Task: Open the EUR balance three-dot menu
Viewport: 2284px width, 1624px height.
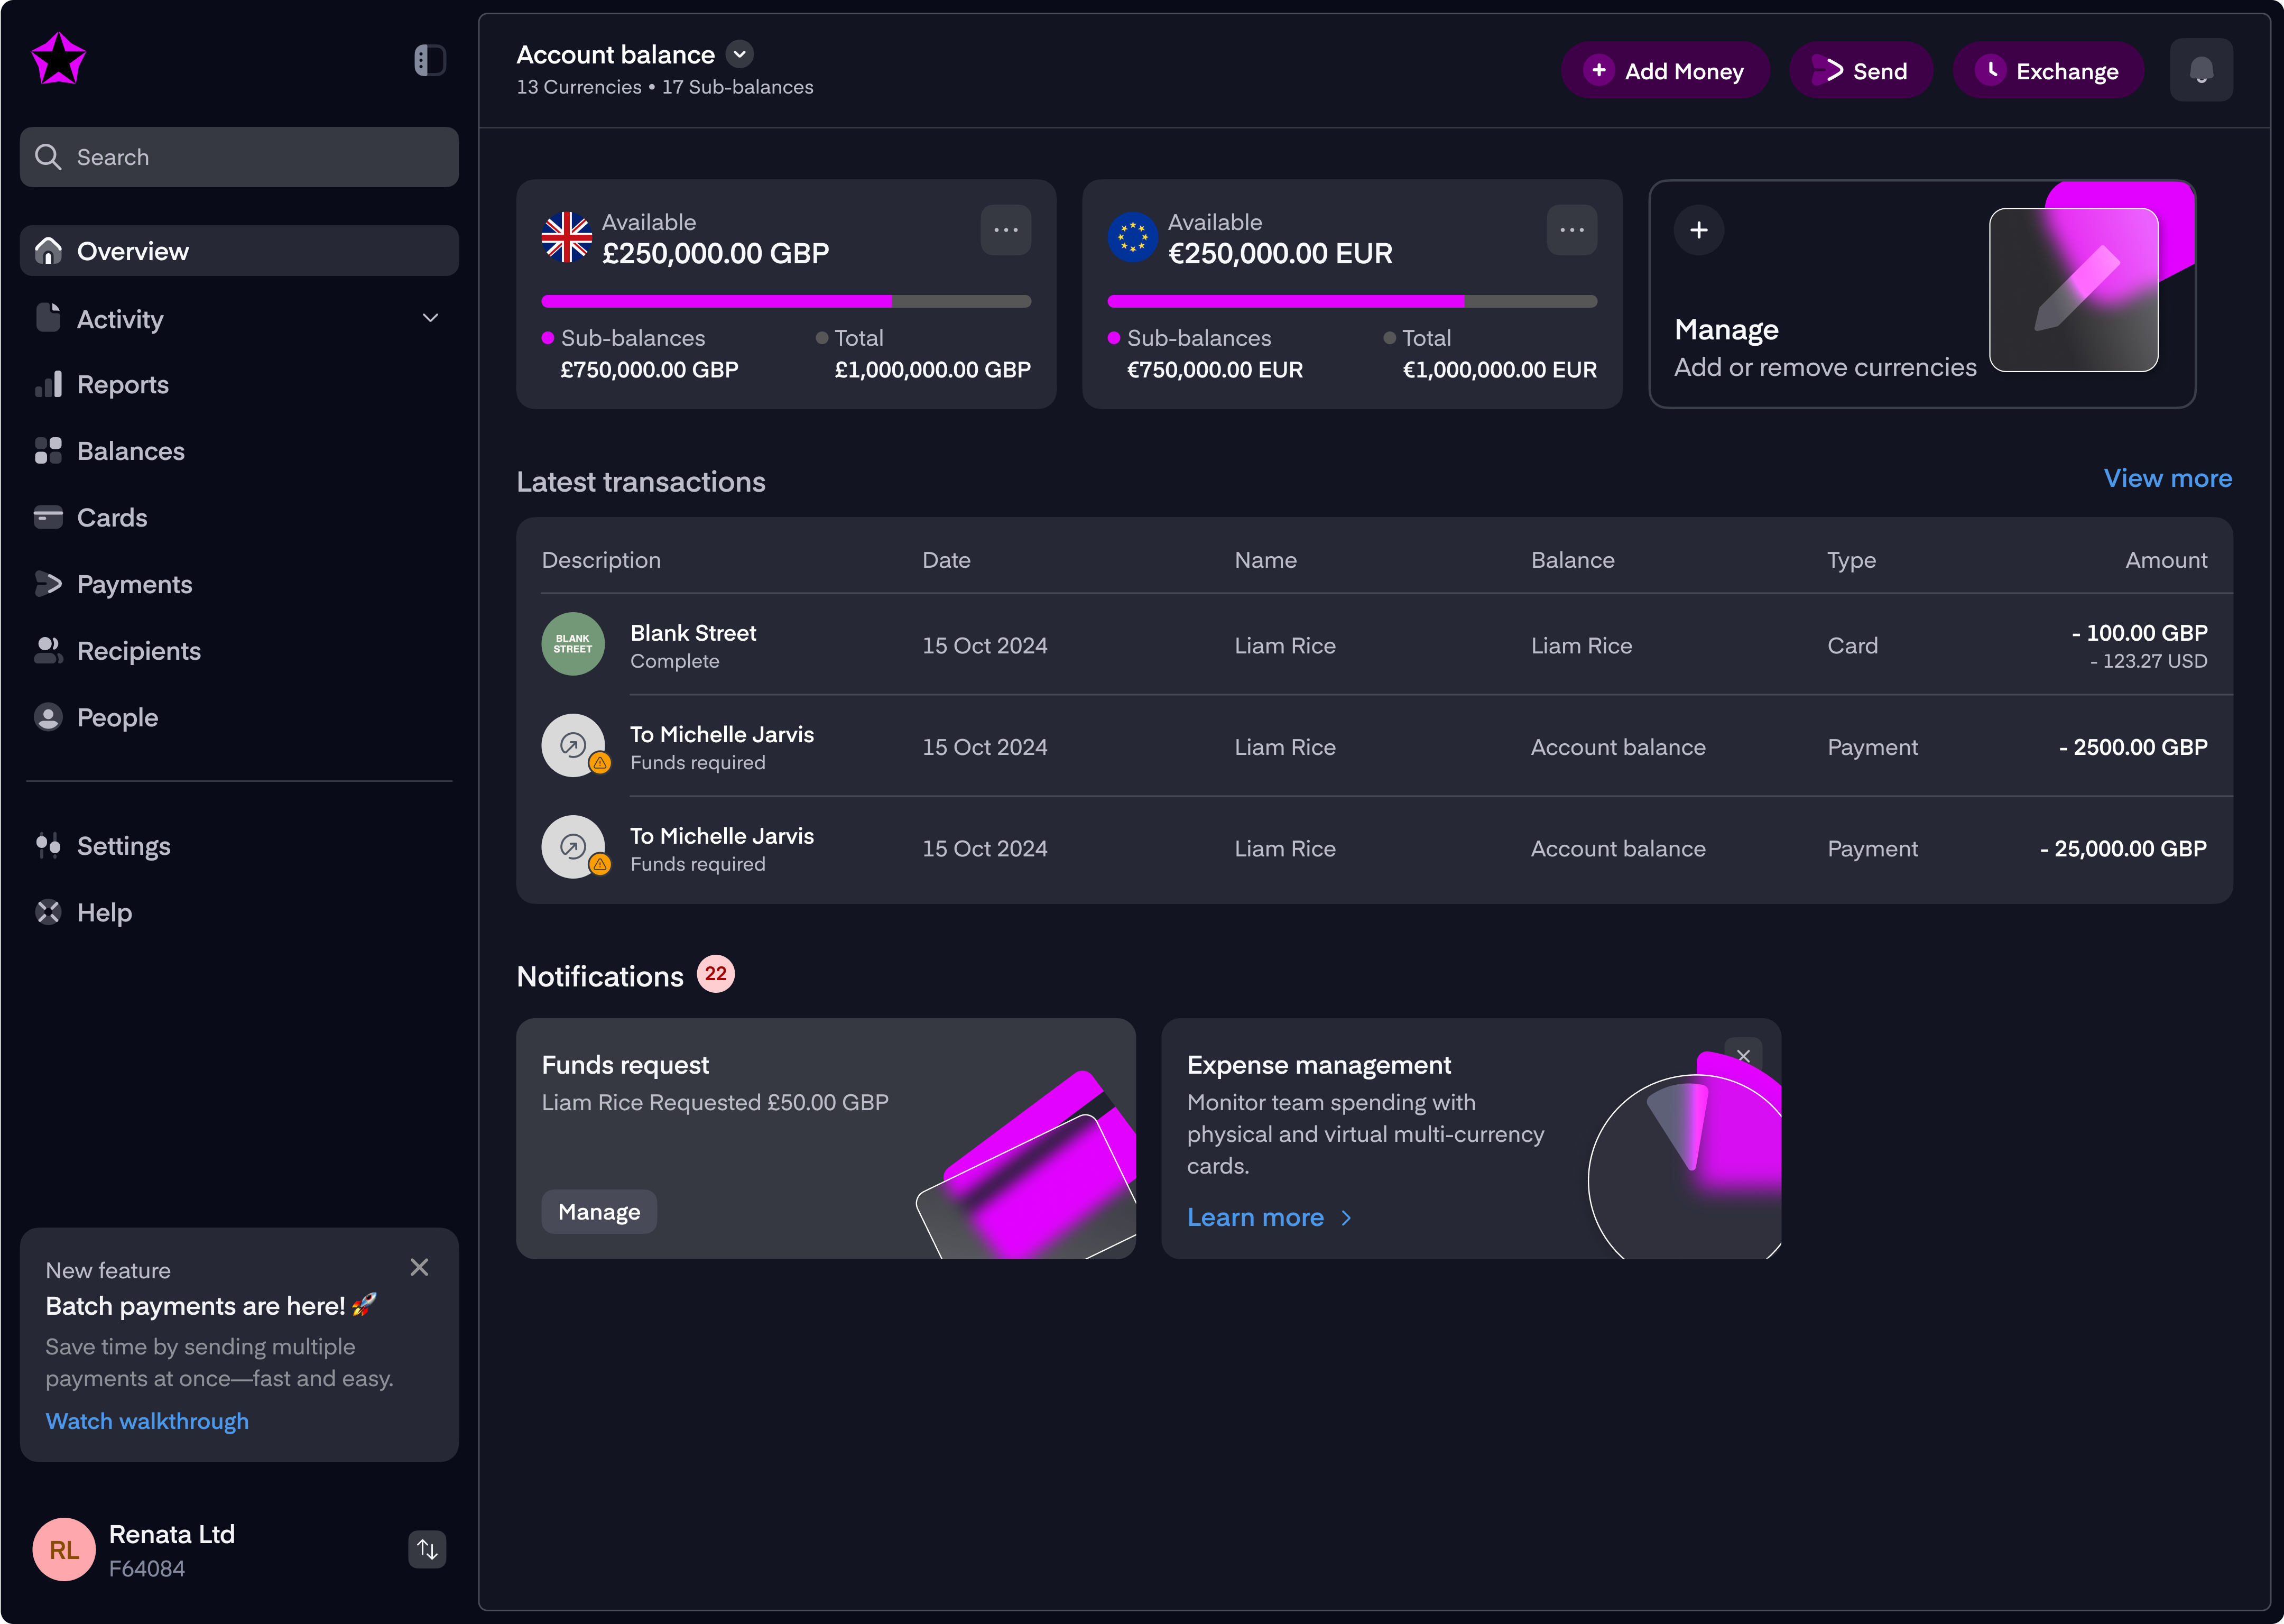Action: tap(1571, 230)
